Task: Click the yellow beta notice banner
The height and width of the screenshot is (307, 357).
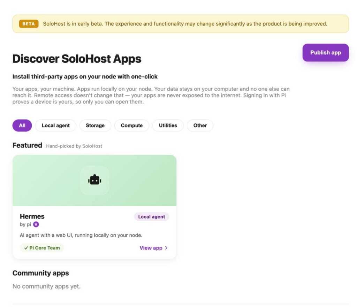Action: point(181,24)
